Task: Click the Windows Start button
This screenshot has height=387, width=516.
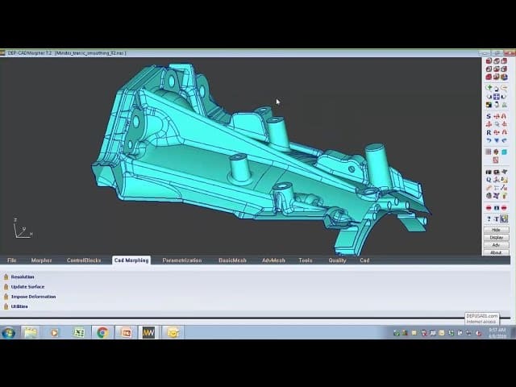Action: (9, 332)
